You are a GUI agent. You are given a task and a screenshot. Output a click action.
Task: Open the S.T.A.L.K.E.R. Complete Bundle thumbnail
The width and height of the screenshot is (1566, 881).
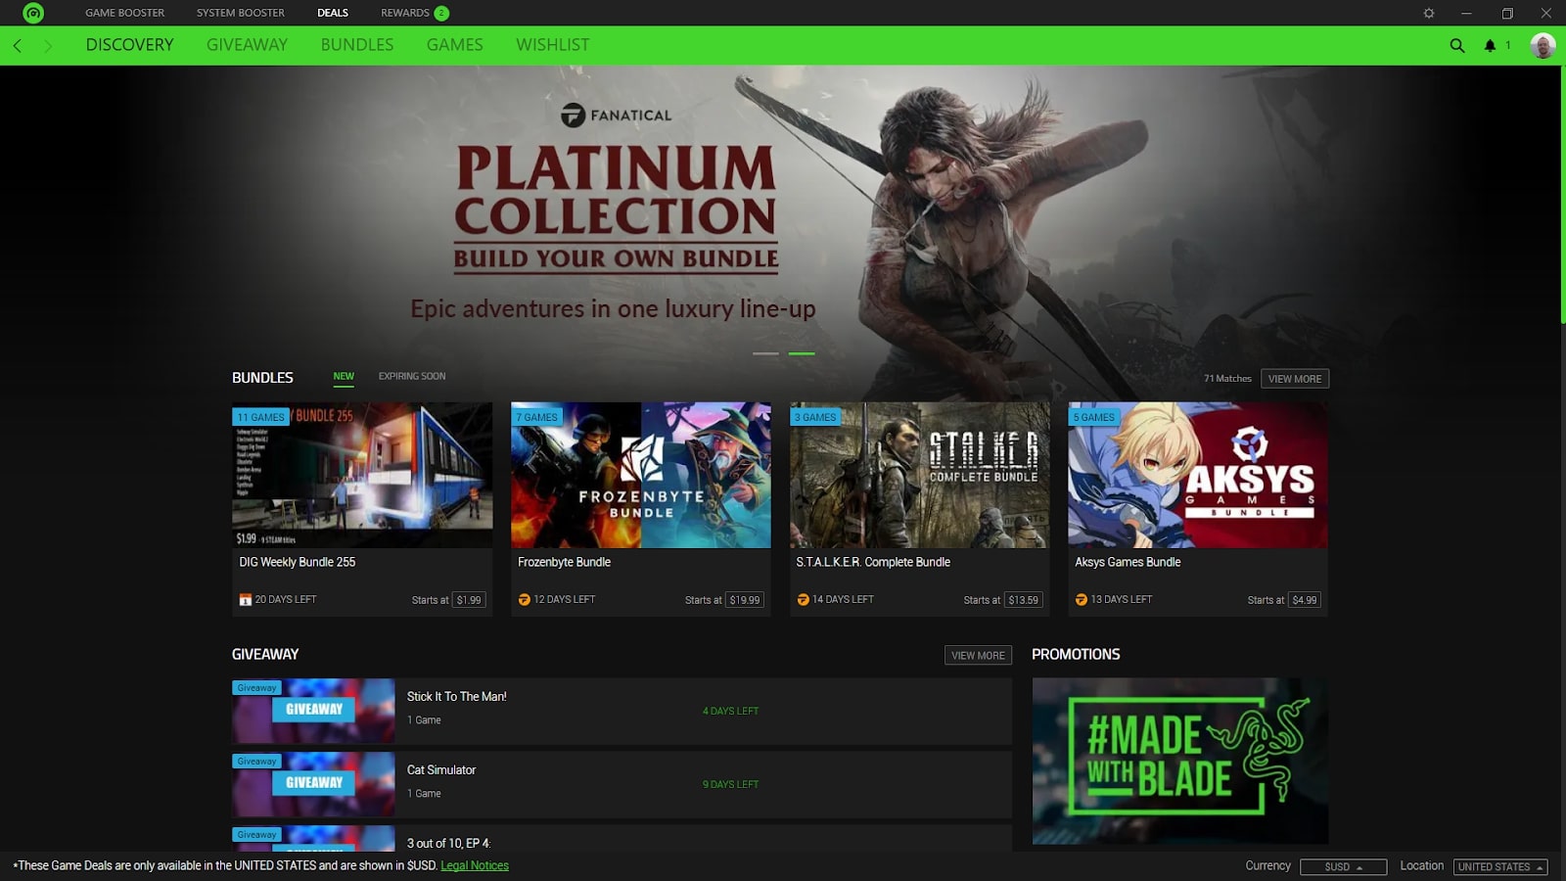coord(919,475)
